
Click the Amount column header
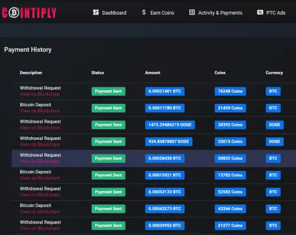(x=153, y=73)
